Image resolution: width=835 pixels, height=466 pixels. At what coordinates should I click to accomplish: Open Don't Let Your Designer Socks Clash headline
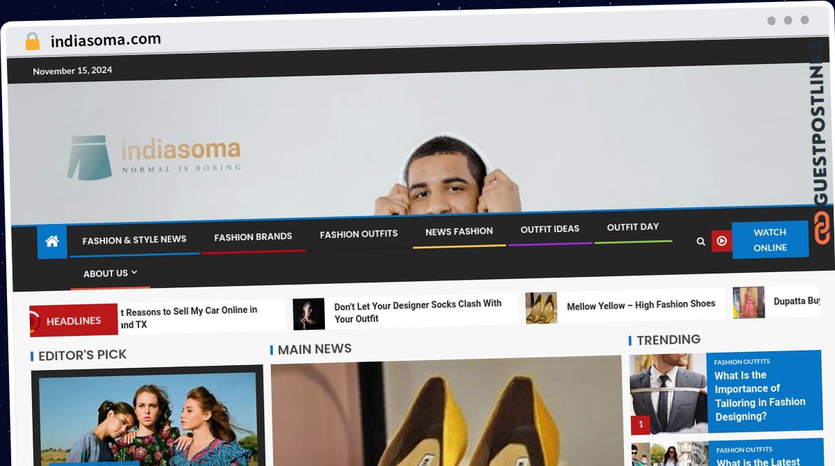418,312
